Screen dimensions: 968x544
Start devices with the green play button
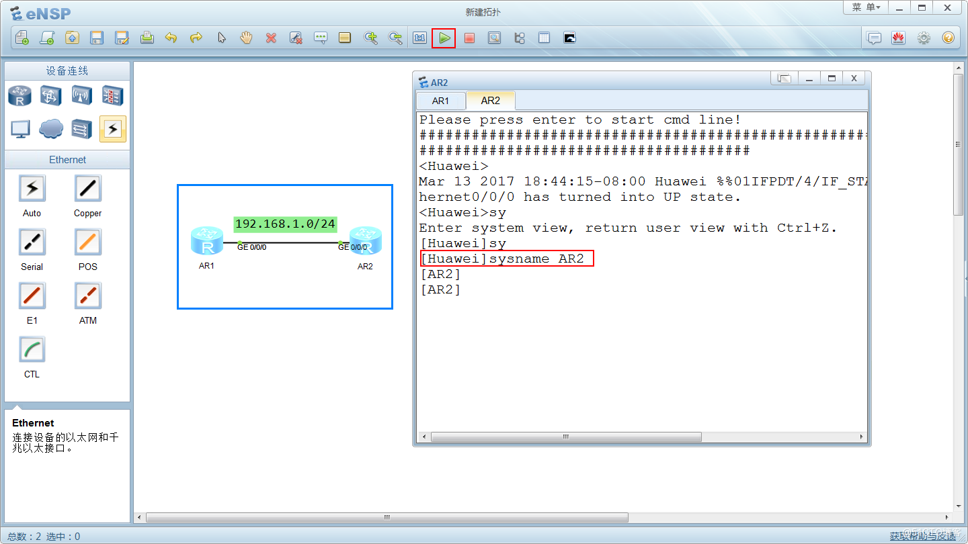click(444, 38)
